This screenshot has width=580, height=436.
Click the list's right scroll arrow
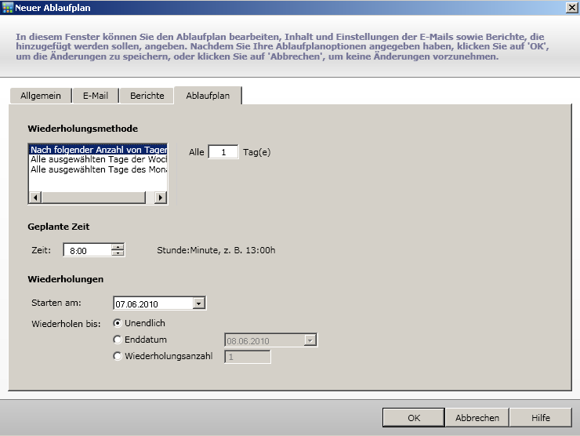tap(161, 198)
